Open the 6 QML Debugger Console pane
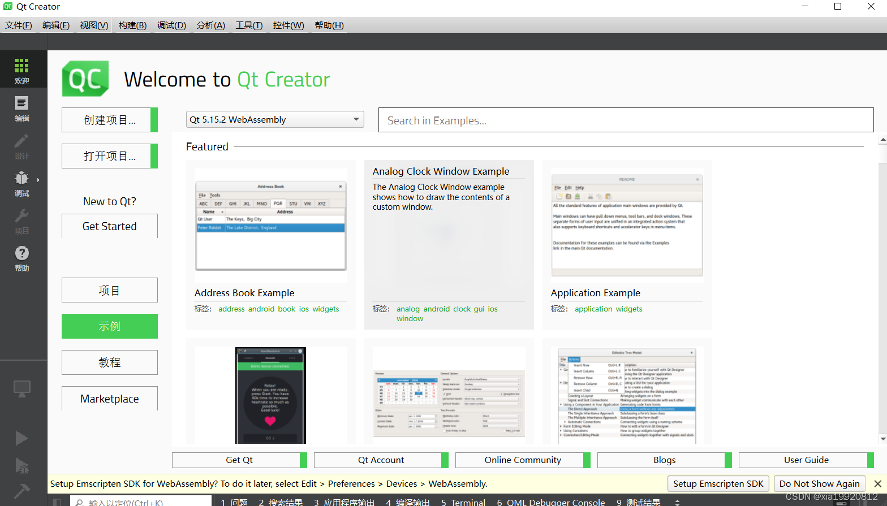Screen dimensions: 887x506 [551, 502]
